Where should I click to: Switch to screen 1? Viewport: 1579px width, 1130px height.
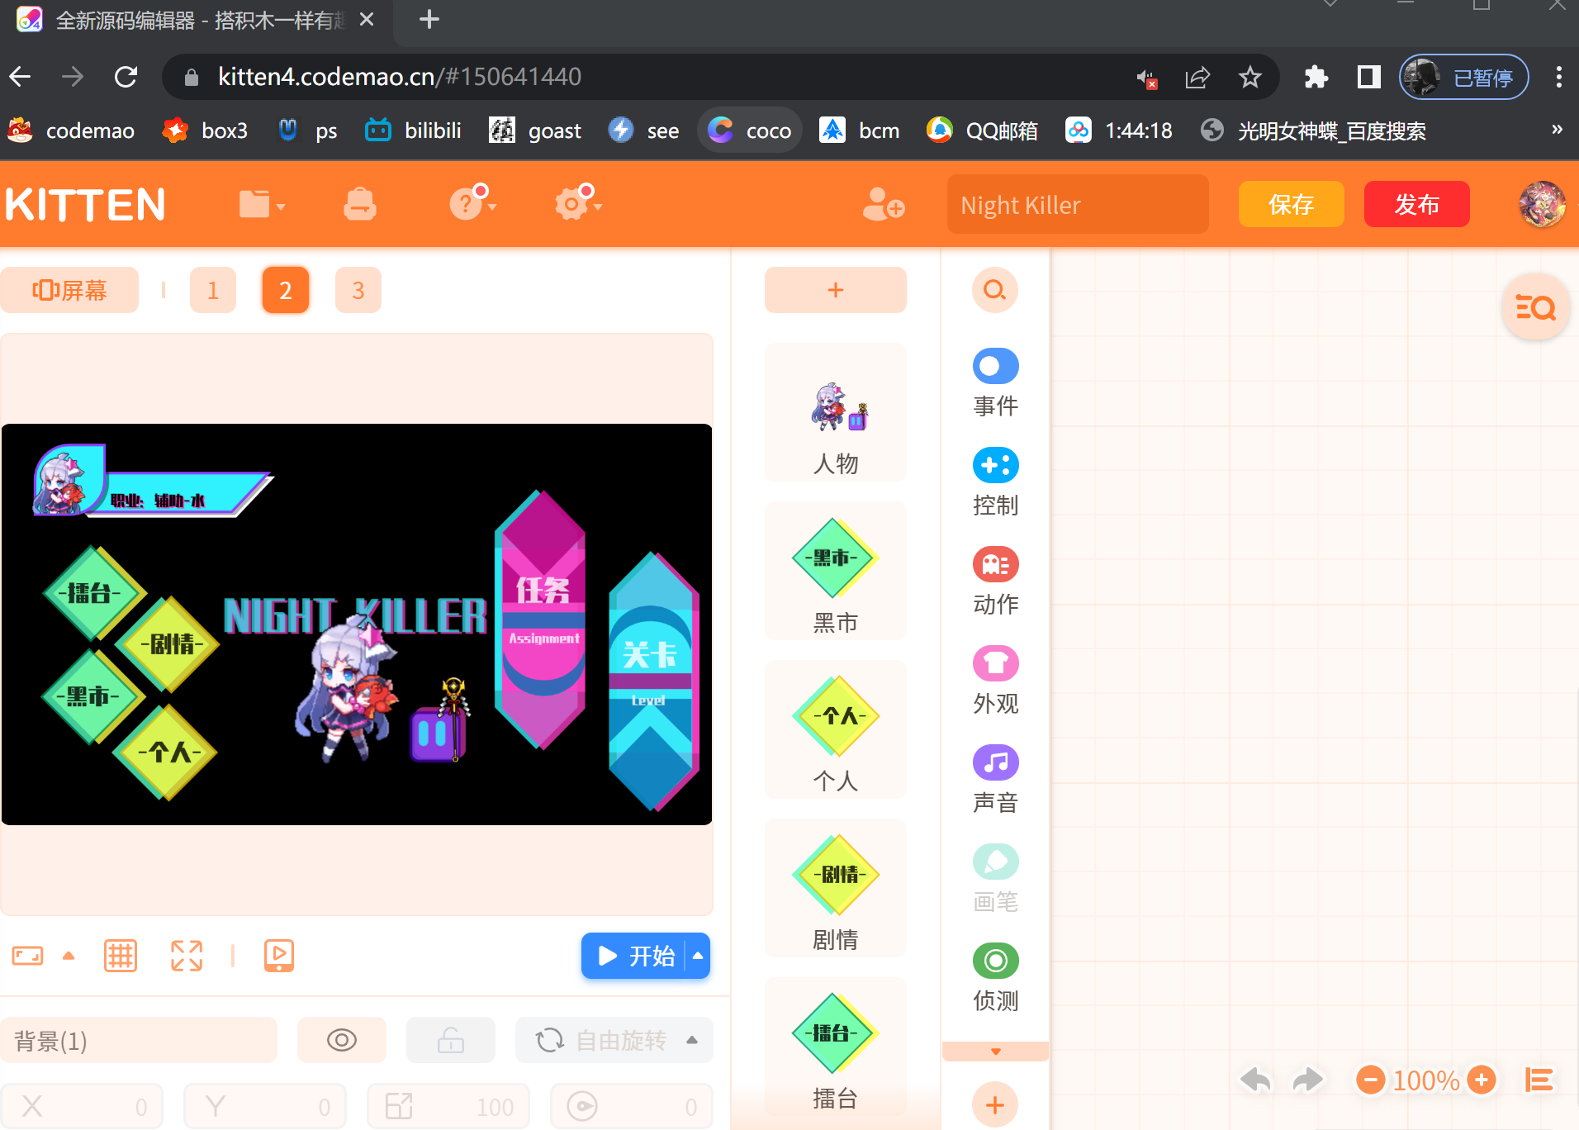(213, 290)
